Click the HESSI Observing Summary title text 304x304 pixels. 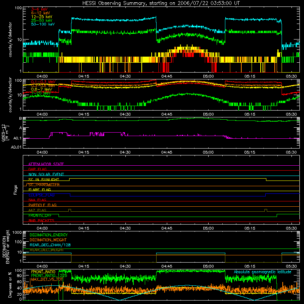tap(161, 3)
